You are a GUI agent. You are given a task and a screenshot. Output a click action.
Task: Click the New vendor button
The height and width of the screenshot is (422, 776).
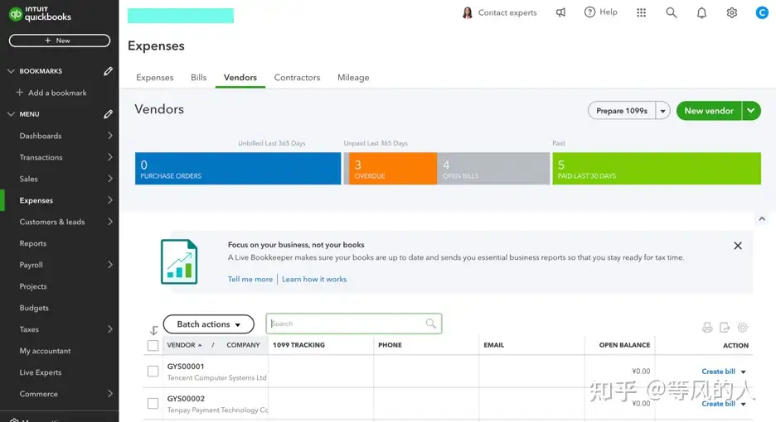[x=709, y=111]
